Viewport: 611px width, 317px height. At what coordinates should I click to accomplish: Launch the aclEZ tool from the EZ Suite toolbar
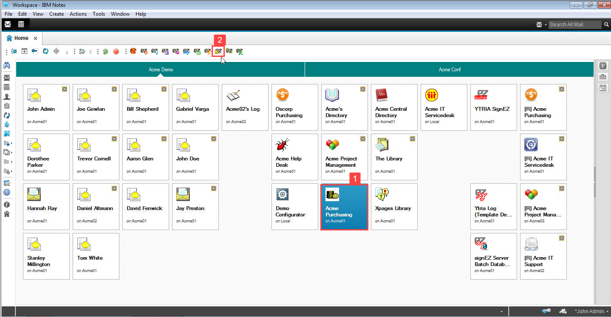(x=144, y=51)
